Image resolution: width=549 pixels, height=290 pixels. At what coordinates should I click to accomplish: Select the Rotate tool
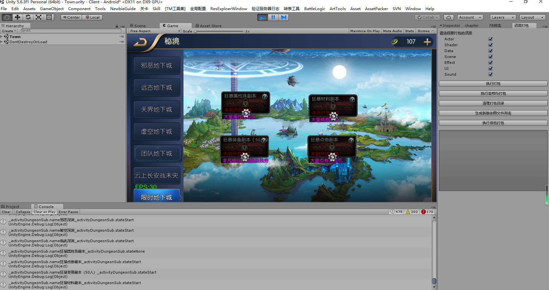point(28,17)
